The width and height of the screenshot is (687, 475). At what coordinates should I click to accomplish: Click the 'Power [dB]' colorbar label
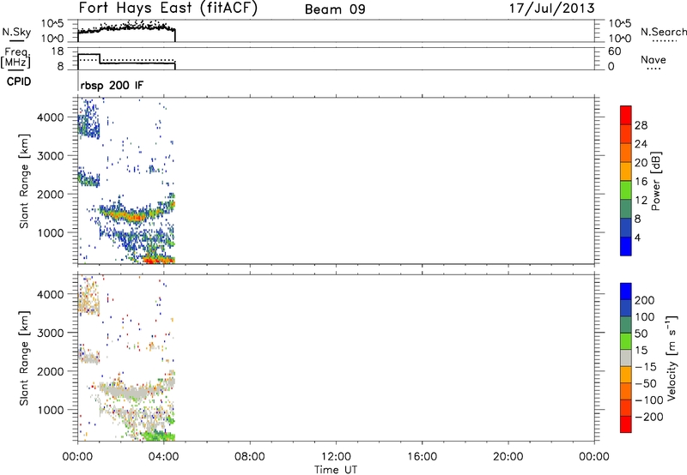(655, 181)
